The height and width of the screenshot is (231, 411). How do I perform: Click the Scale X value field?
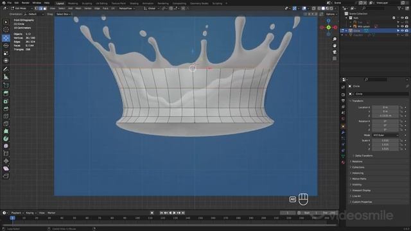(x=385, y=141)
